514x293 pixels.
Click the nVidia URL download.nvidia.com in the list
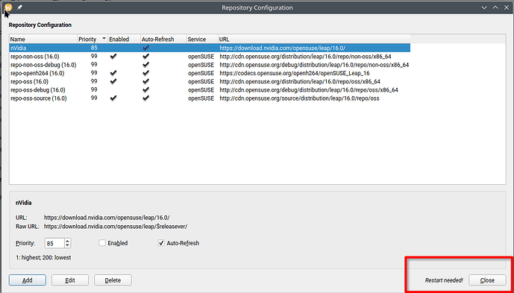pos(283,48)
